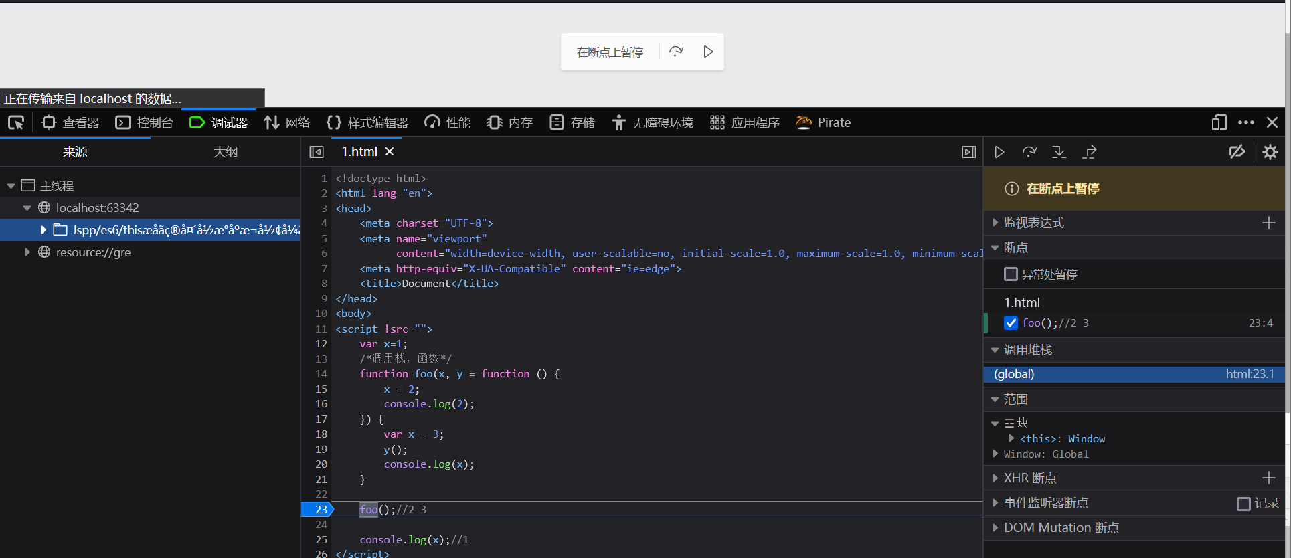Click step over in debugger toolbar
Screen dimensions: 1291x558
pos(1029,152)
